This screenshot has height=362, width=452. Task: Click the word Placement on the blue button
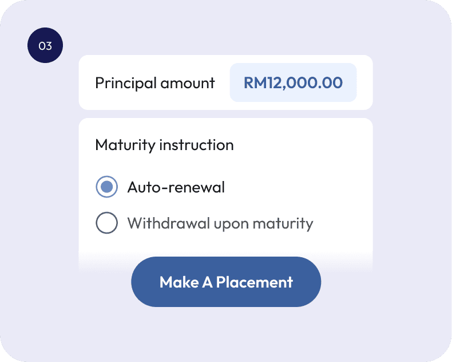point(254,282)
